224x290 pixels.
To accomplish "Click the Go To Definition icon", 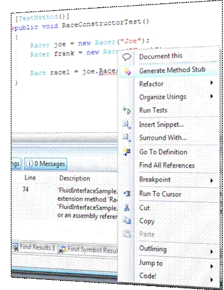I will click(x=127, y=152).
